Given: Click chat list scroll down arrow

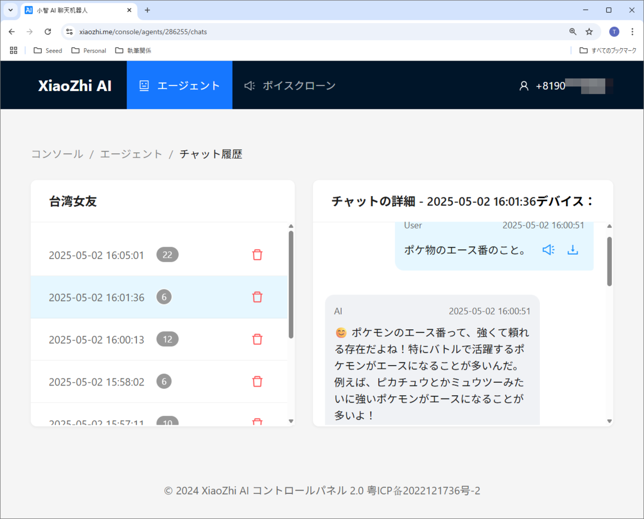Looking at the screenshot, I should pyautogui.click(x=291, y=421).
